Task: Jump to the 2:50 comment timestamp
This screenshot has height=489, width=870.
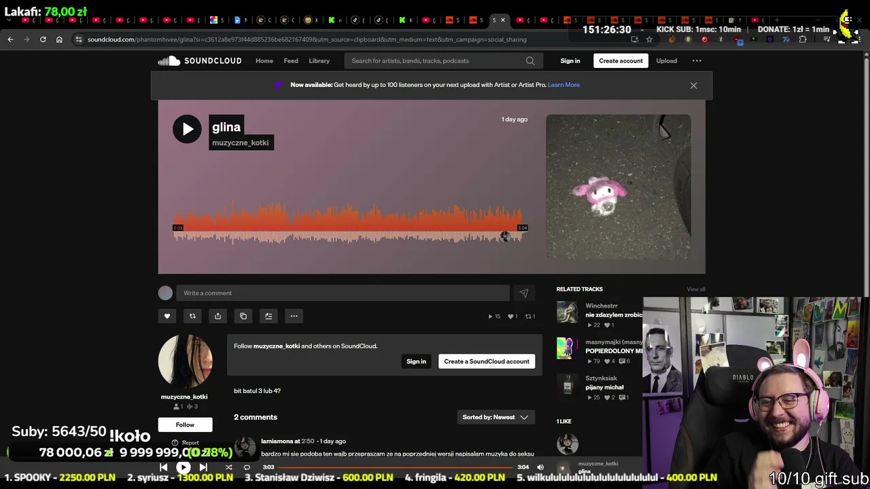Action: [308, 441]
